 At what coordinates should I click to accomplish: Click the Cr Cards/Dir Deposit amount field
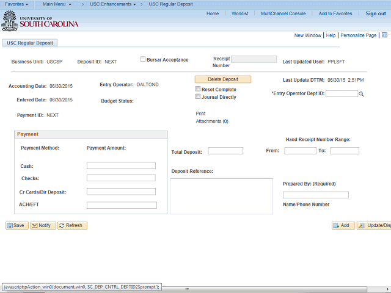pyautogui.click(x=121, y=192)
